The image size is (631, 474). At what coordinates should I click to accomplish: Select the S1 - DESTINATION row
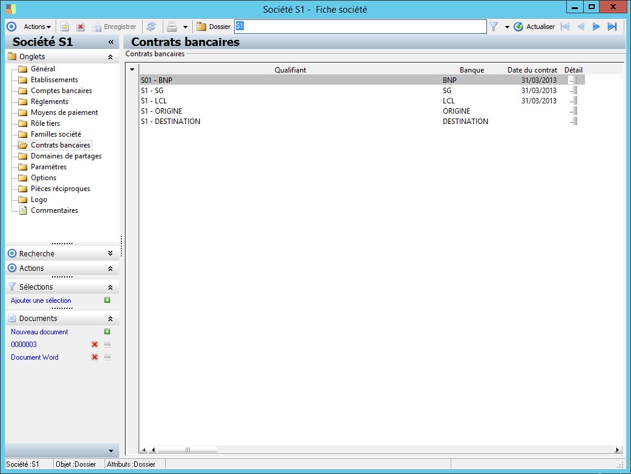(x=362, y=122)
